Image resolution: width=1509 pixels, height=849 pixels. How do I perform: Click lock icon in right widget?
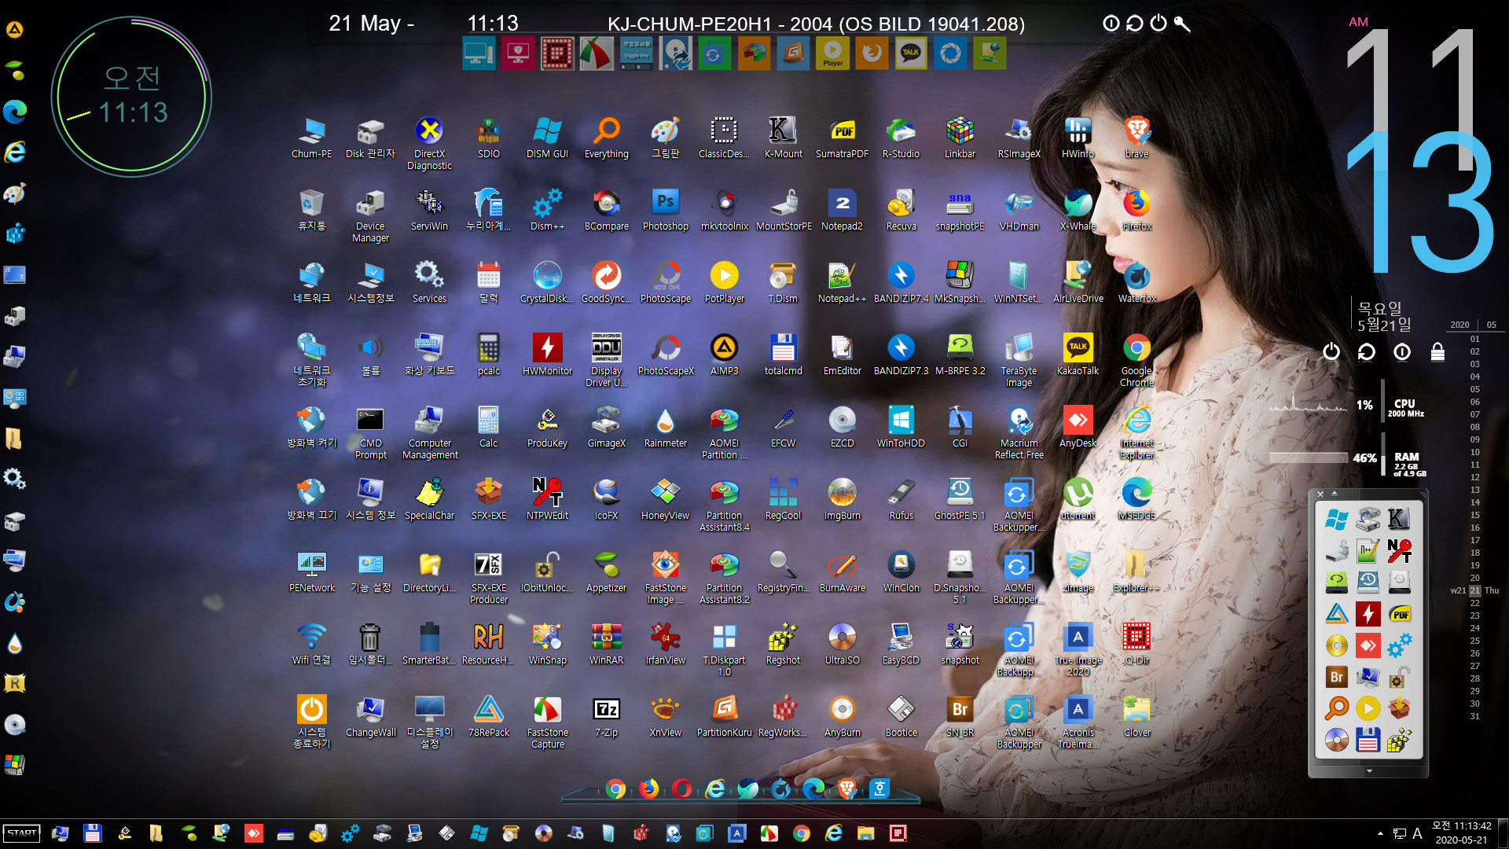pos(1437,351)
